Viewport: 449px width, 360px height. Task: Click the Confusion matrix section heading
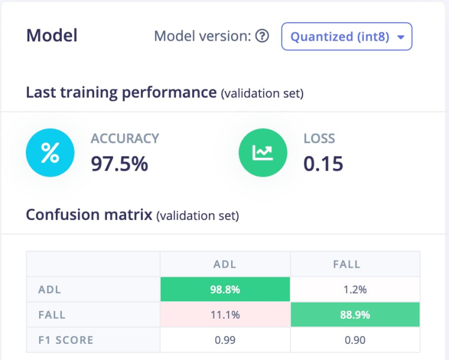pos(89,214)
